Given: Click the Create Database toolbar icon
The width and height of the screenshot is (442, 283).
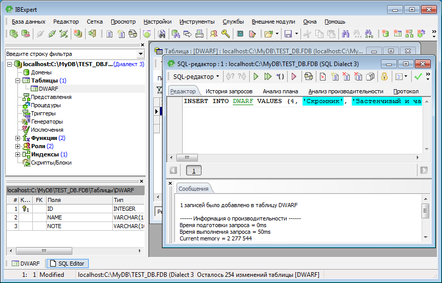Looking at the screenshot, I should click(78, 34).
